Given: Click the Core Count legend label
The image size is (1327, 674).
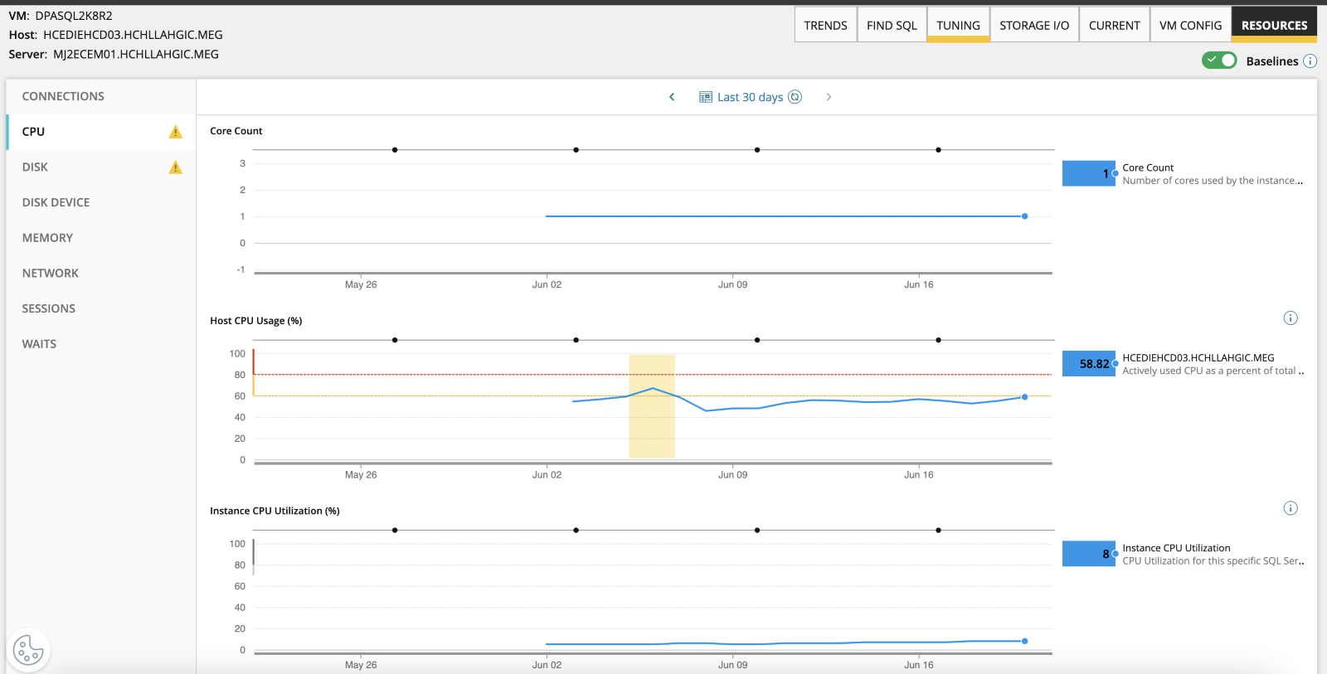Looking at the screenshot, I should coord(1148,167).
